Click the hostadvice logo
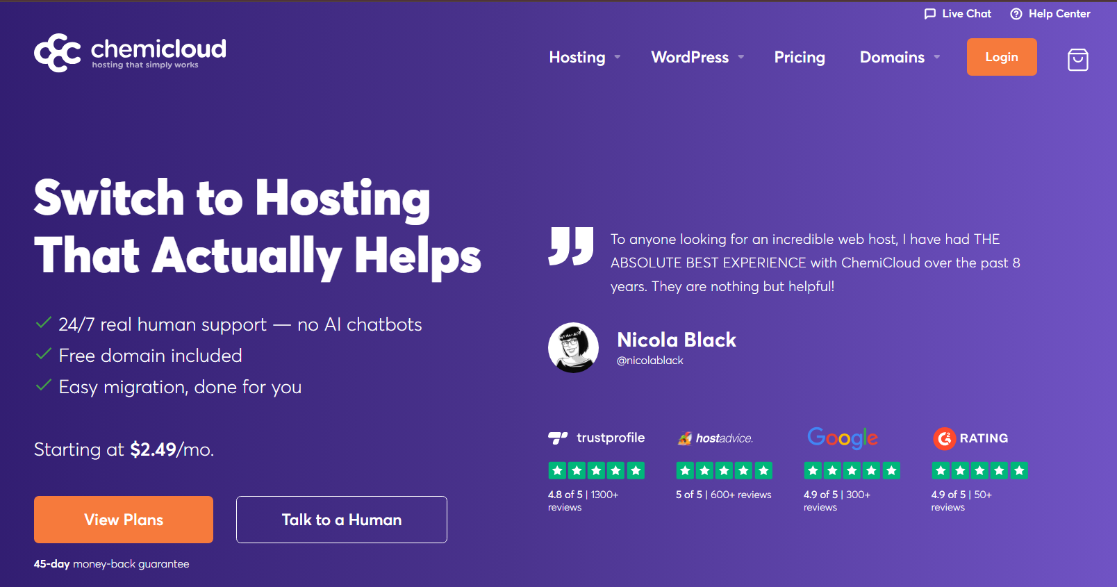Screen dimensions: 1117x587 point(715,438)
